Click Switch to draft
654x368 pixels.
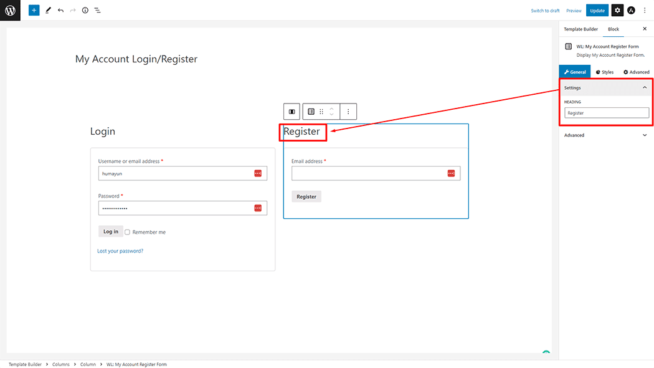(545, 10)
